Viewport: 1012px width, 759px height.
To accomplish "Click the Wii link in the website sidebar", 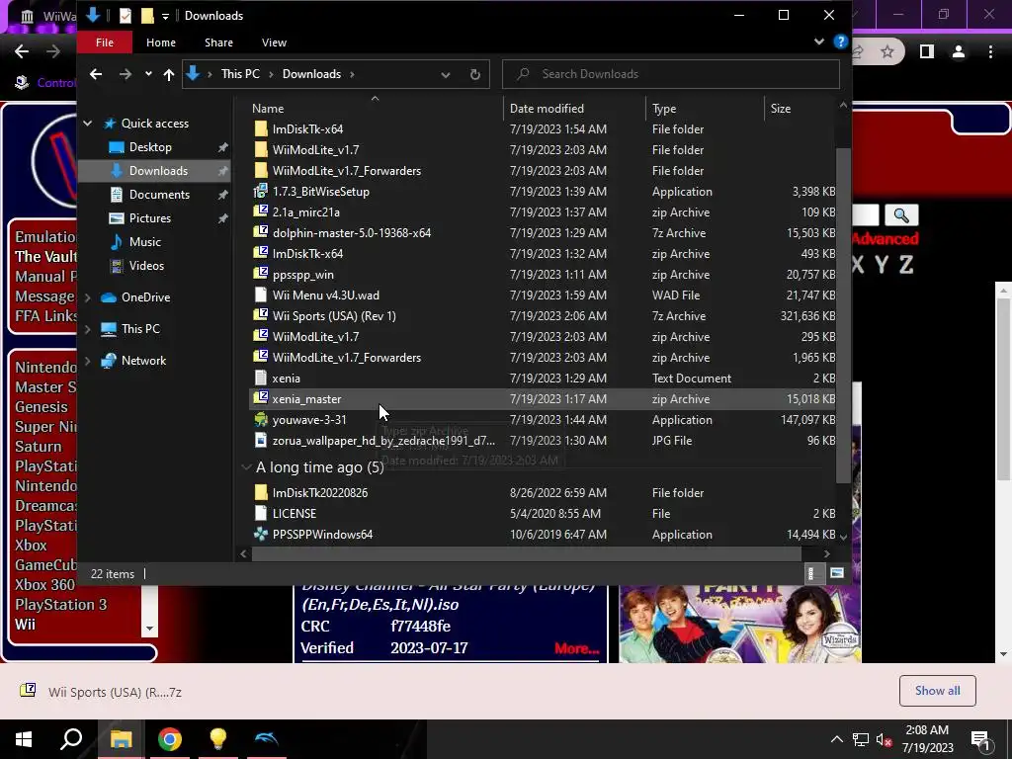I will (x=25, y=625).
